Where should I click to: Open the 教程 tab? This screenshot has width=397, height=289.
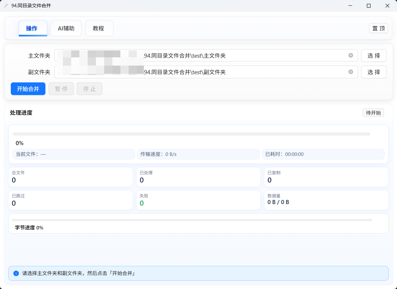(x=99, y=29)
